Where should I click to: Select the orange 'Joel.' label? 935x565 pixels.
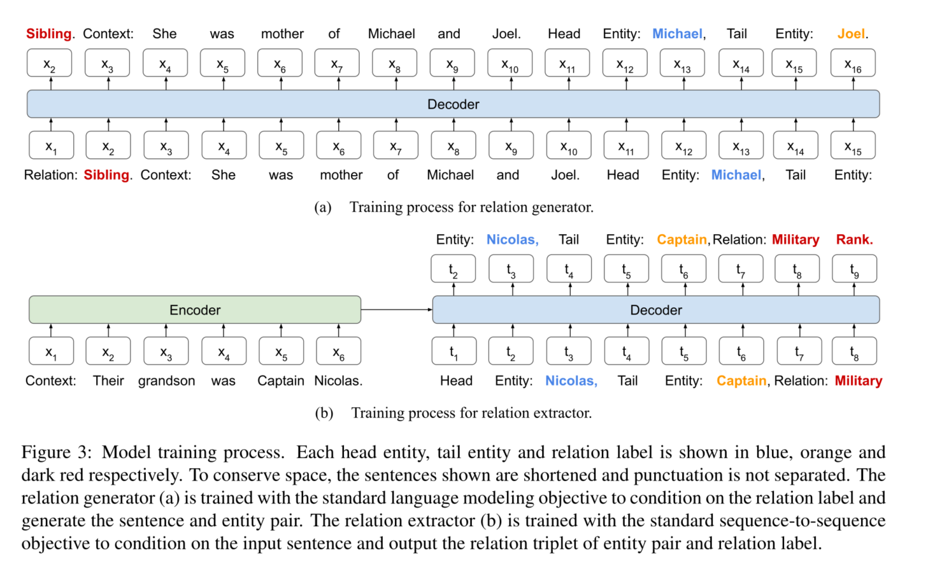point(853,34)
